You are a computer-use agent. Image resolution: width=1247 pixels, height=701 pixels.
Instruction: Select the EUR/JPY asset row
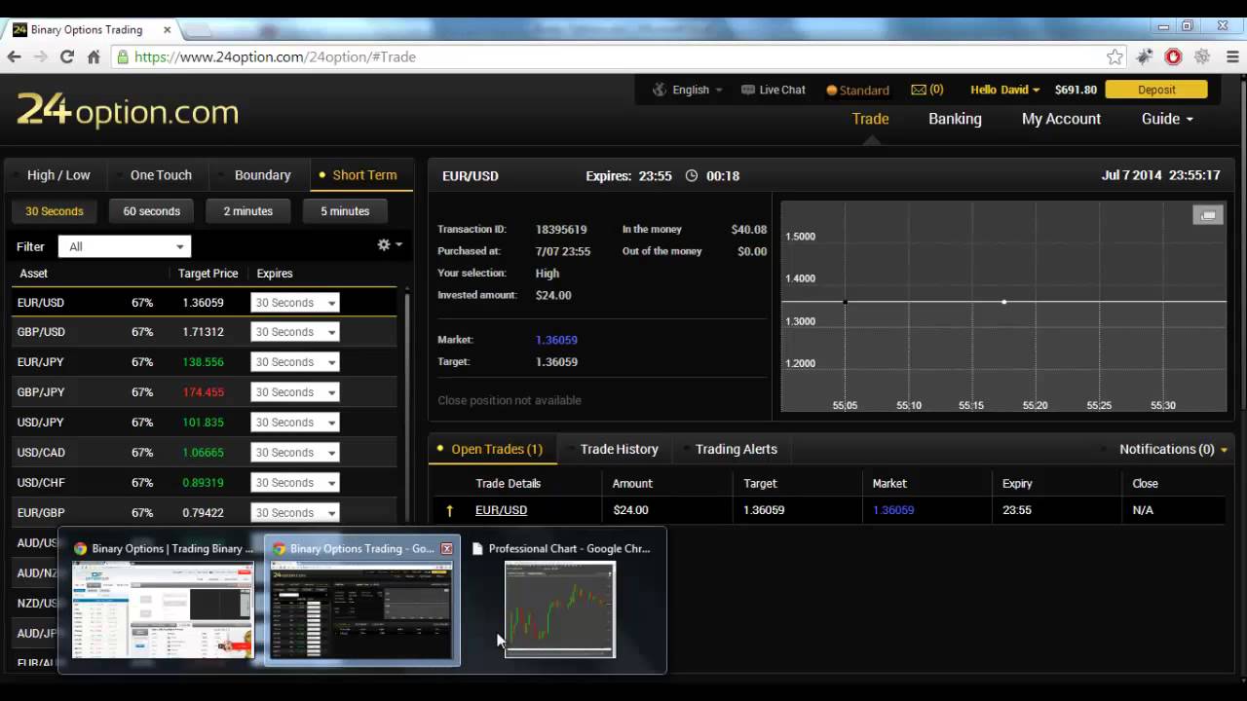(204, 362)
